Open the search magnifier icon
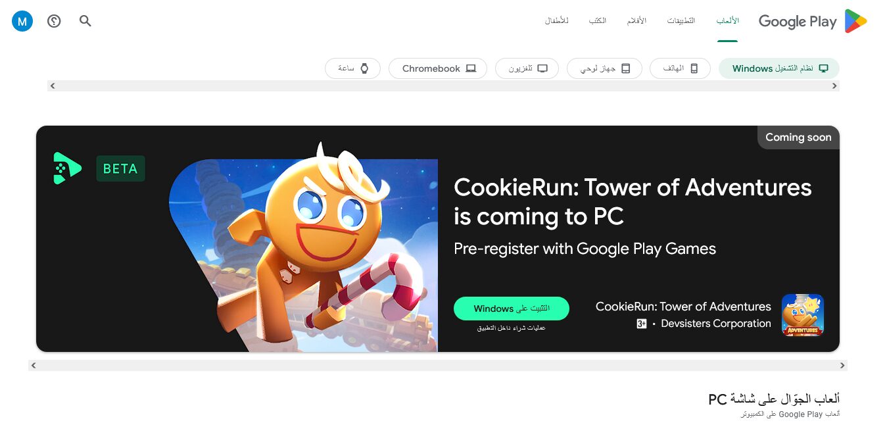Screen dimensions: 887x423 [85, 21]
